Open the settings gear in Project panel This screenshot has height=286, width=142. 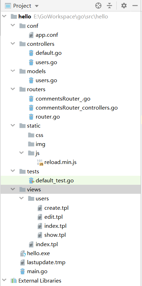pos(124,6)
